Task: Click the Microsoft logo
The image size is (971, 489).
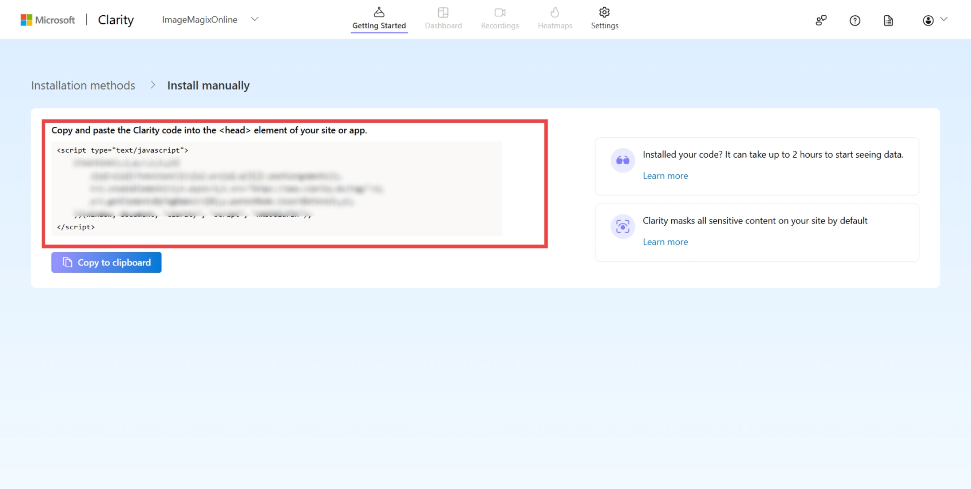Action: click(47, 20)
